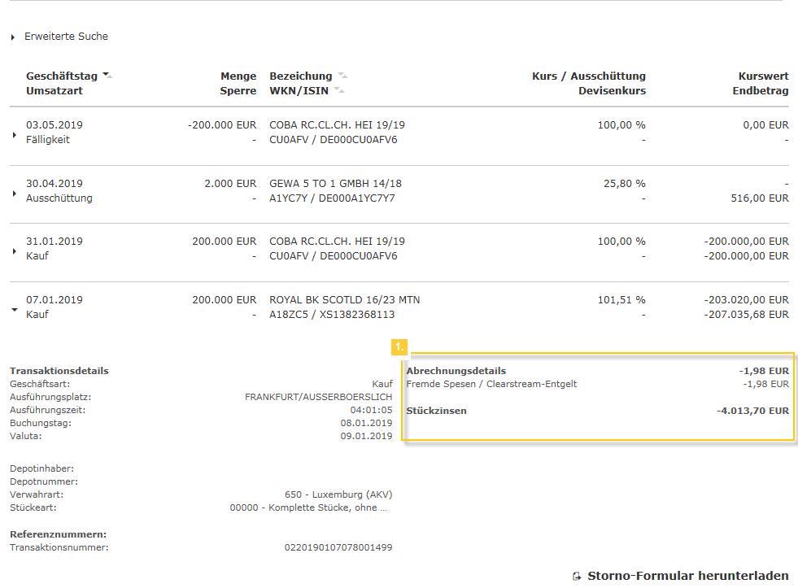This screenshot has width=798, height=588.
Task: Click the download icon beside Storno-Formular
Action: (x=577, y=576)
